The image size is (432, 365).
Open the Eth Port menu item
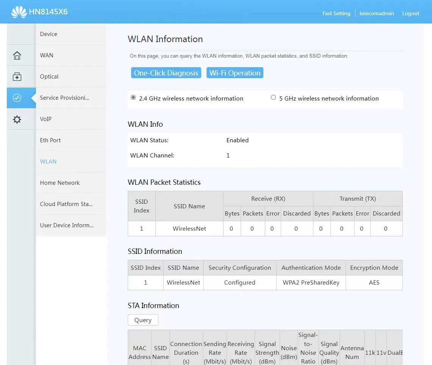coord(50,140)
